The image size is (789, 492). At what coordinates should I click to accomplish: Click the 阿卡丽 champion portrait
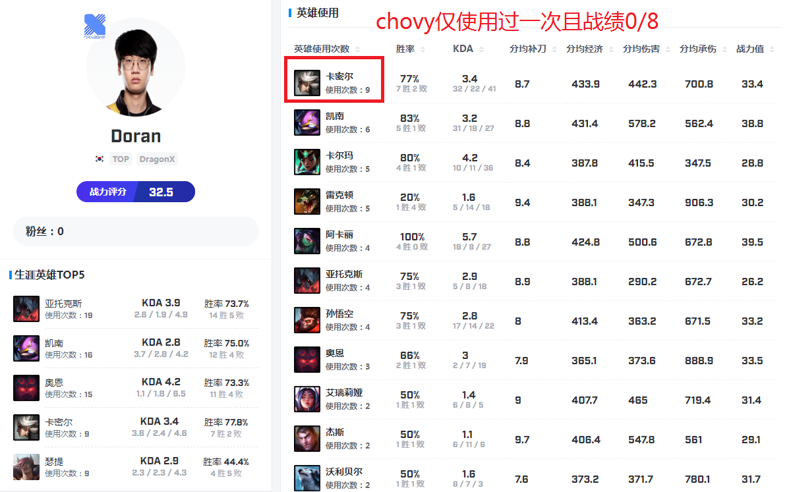pyautogui.click(x=307, y=241)
